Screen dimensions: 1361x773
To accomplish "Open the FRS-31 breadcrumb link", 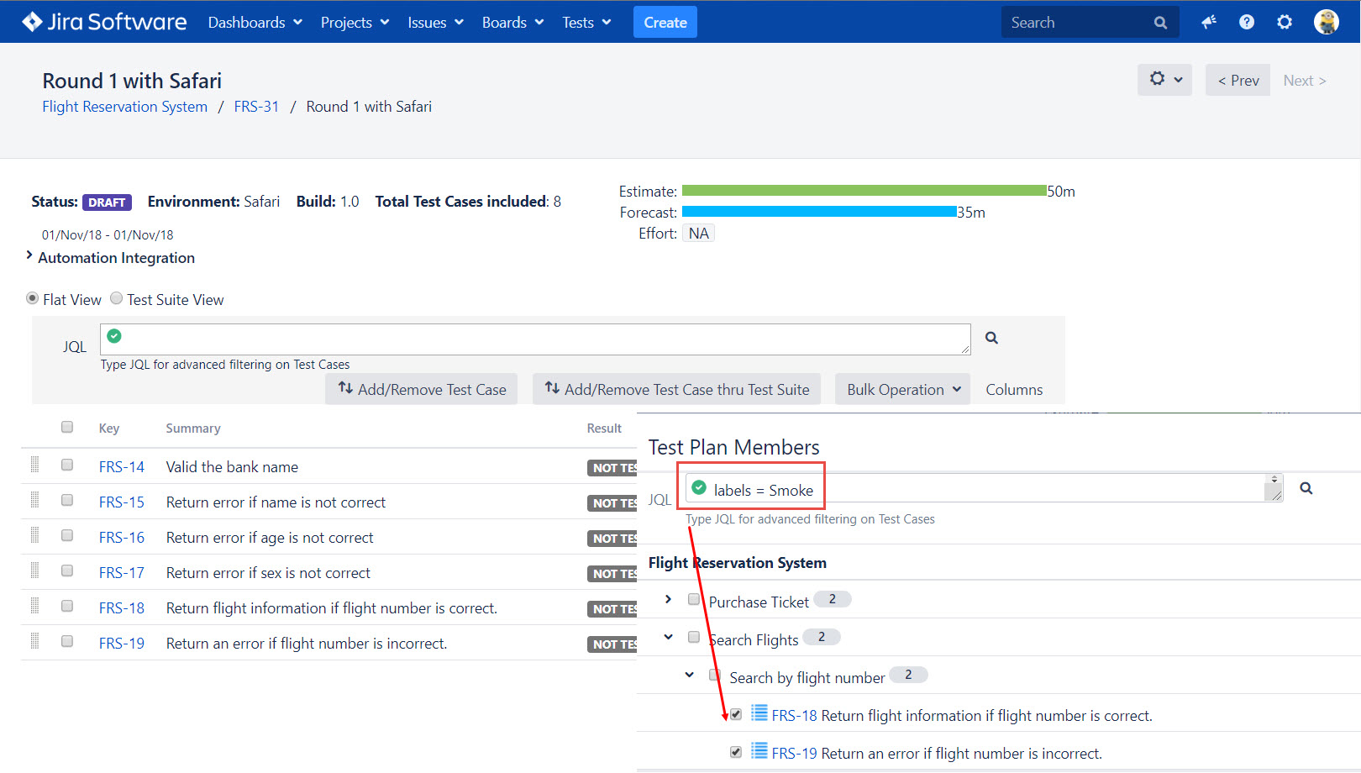I will (256, 107).
